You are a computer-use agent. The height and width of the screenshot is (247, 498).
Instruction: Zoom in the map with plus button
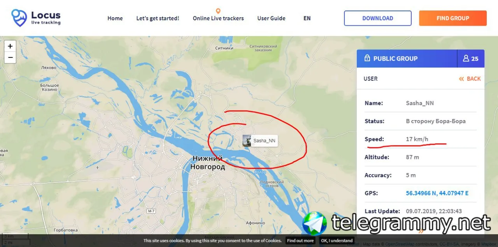point(10,46)
